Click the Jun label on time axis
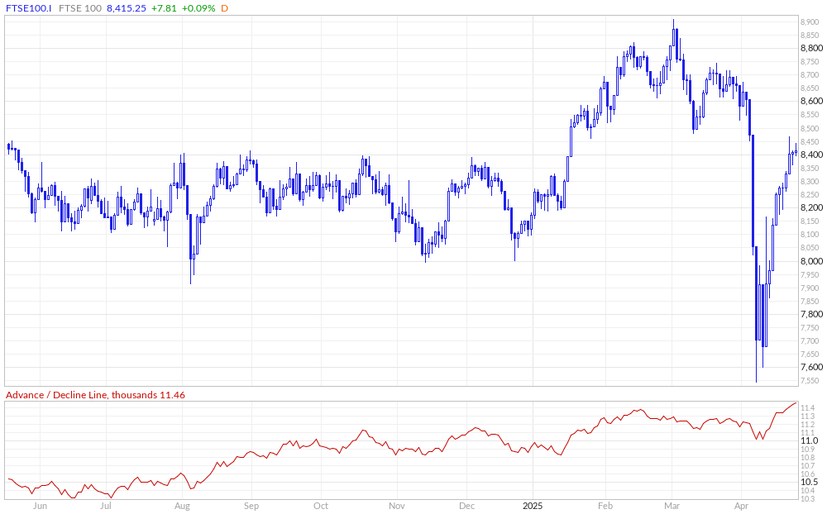 39,506
